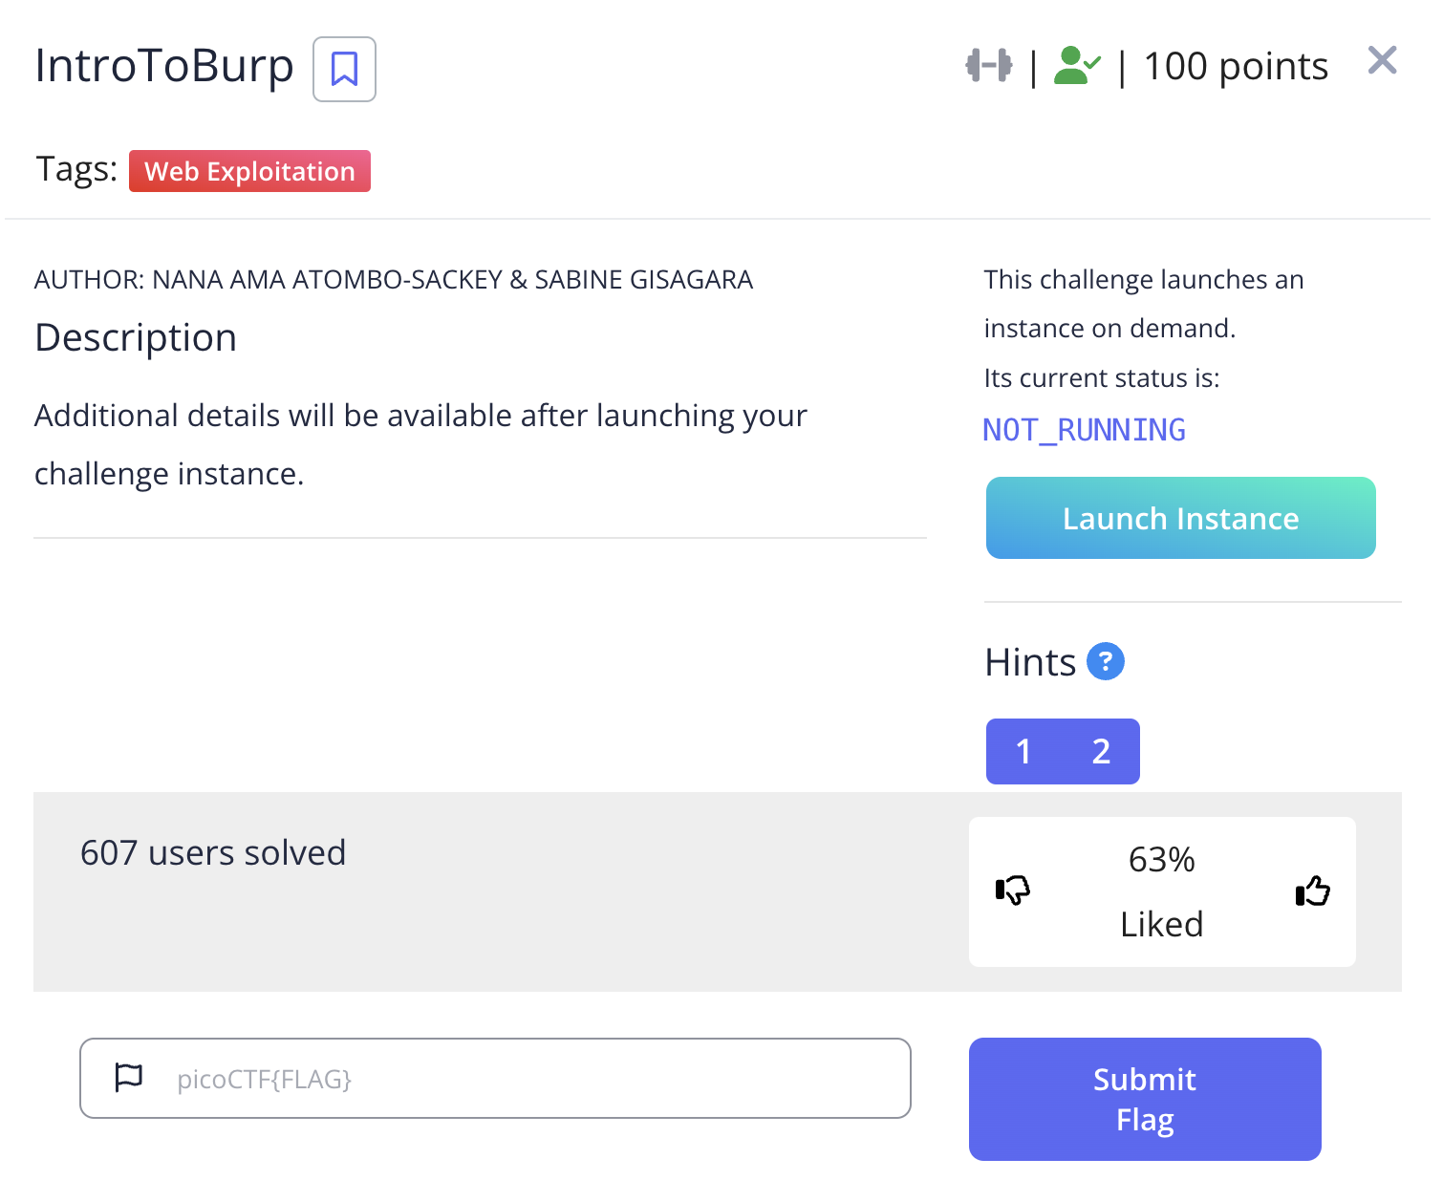
Task: Click the Description heading
Action: [136, 338]
